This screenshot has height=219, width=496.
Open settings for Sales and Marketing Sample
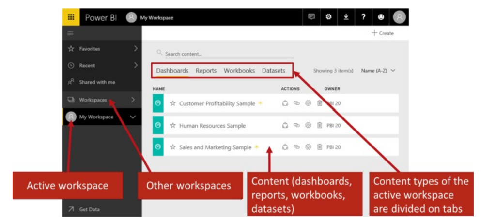(308, 147)
